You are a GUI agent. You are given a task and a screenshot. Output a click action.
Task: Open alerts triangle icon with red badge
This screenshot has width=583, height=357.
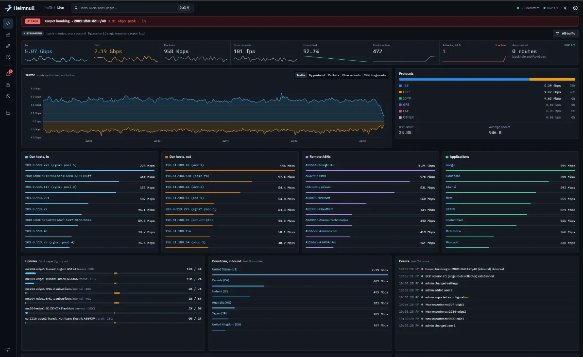point(8,73)
